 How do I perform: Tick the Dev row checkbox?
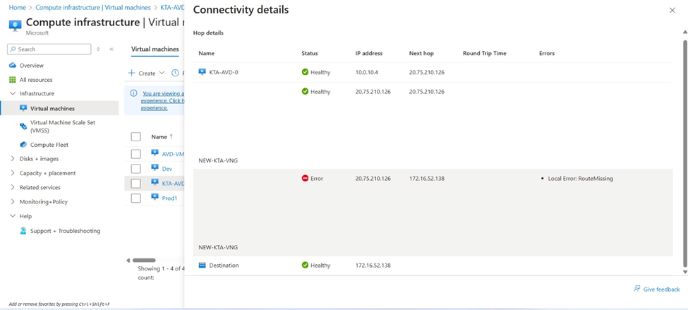point(136,169)
